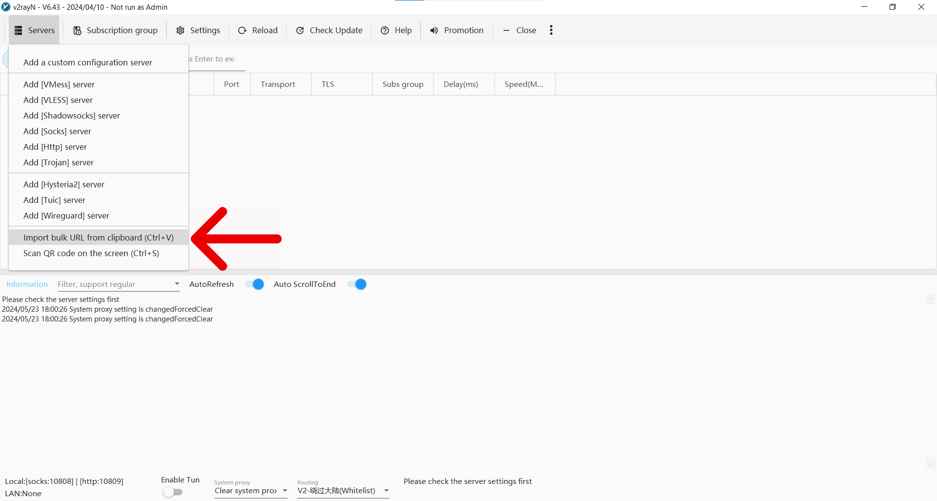Open the Filter, support regular dropdown arrow
Image resolution: width=937 pixels, height=501 pixels.
tap(177, 284)
